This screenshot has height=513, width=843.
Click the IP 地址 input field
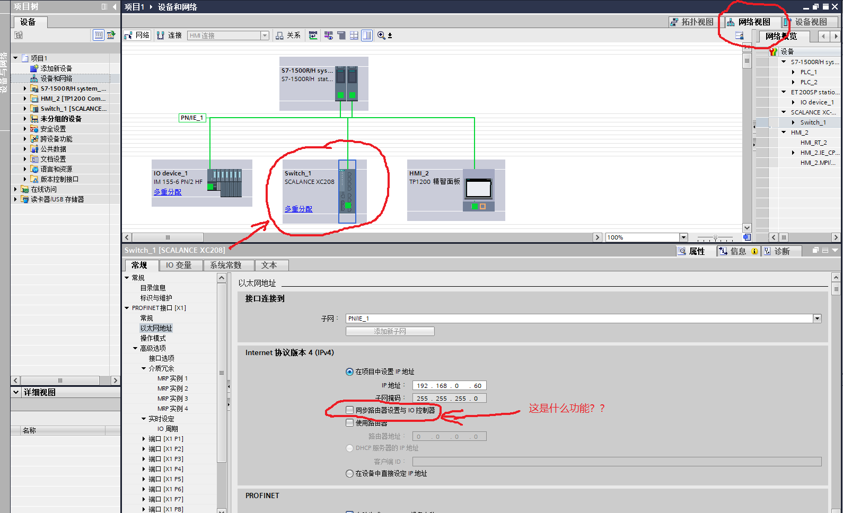(x=449, y=386)
